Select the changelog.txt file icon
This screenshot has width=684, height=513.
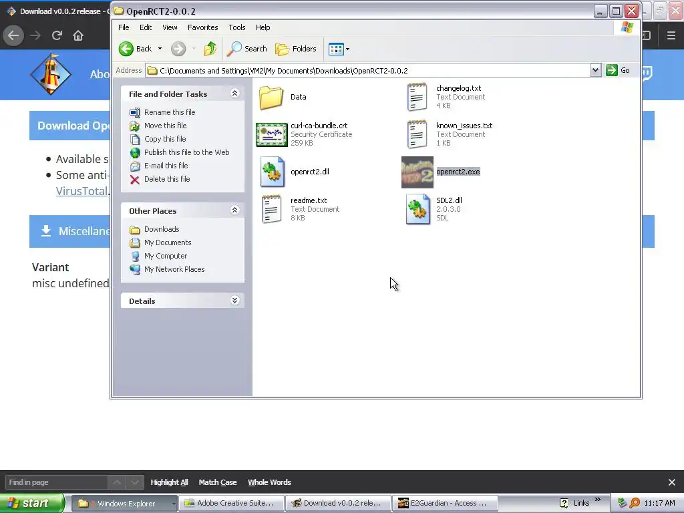[417, 97]
